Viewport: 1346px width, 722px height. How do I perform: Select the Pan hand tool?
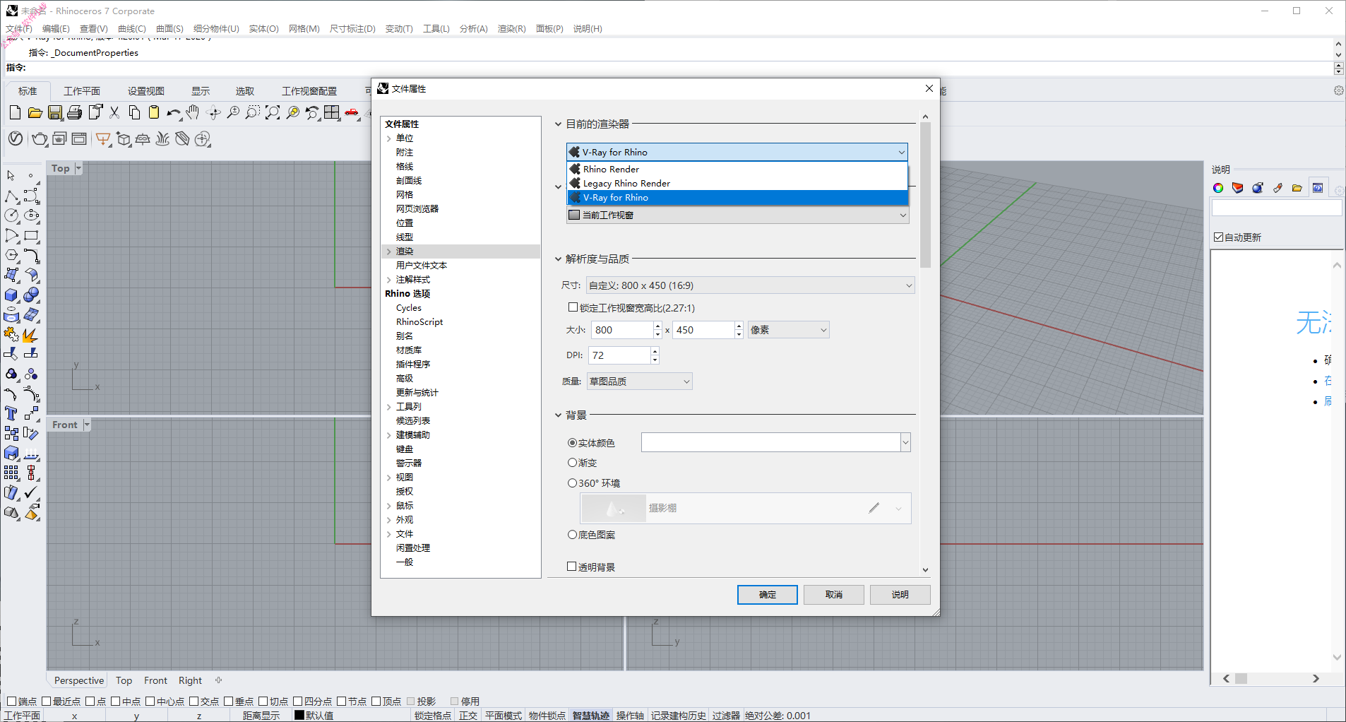(x=193, y=113)
